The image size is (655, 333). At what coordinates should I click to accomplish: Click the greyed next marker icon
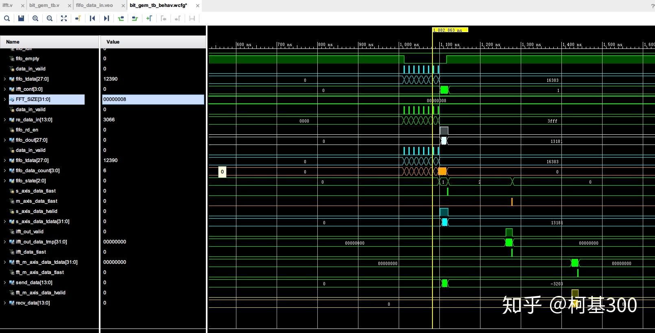point(178,18)
